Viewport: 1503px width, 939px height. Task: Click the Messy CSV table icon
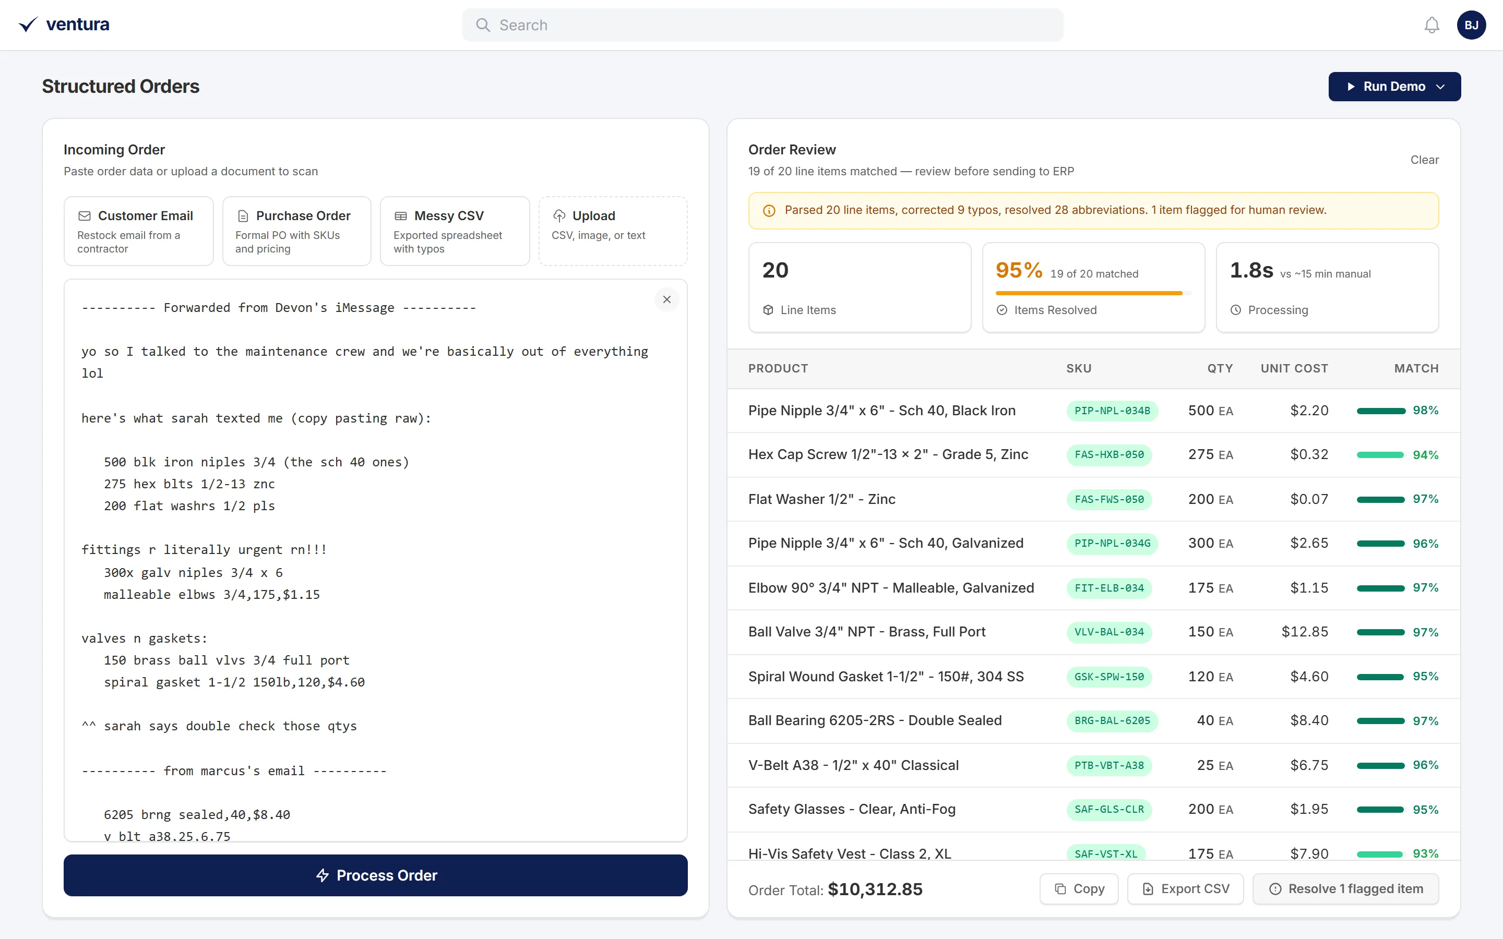click(401, 215)
